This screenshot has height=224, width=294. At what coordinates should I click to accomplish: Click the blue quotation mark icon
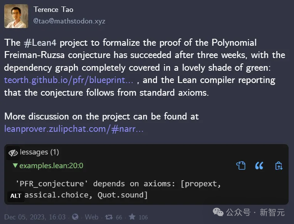point(259,166)
